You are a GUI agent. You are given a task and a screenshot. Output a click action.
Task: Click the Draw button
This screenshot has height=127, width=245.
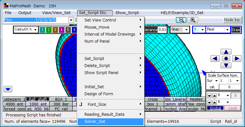point(236,30)
